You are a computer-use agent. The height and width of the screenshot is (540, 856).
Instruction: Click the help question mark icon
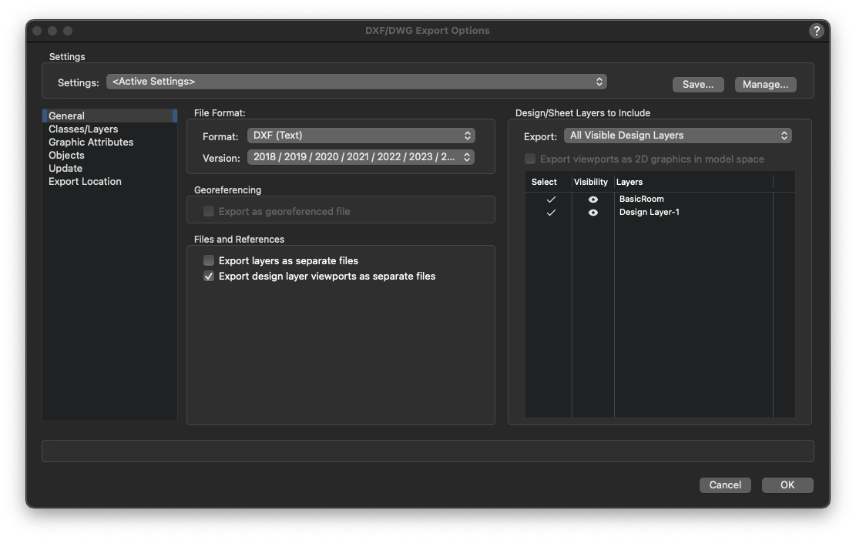pos(816,31)
